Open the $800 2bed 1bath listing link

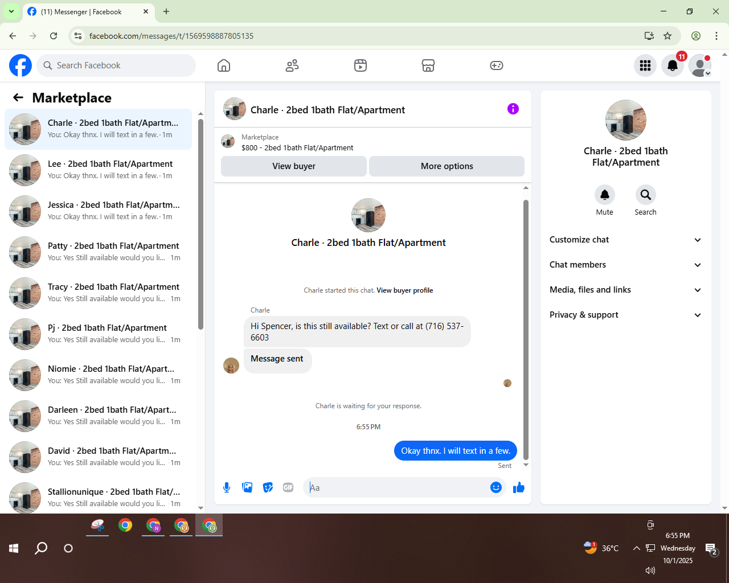[297, 147]
